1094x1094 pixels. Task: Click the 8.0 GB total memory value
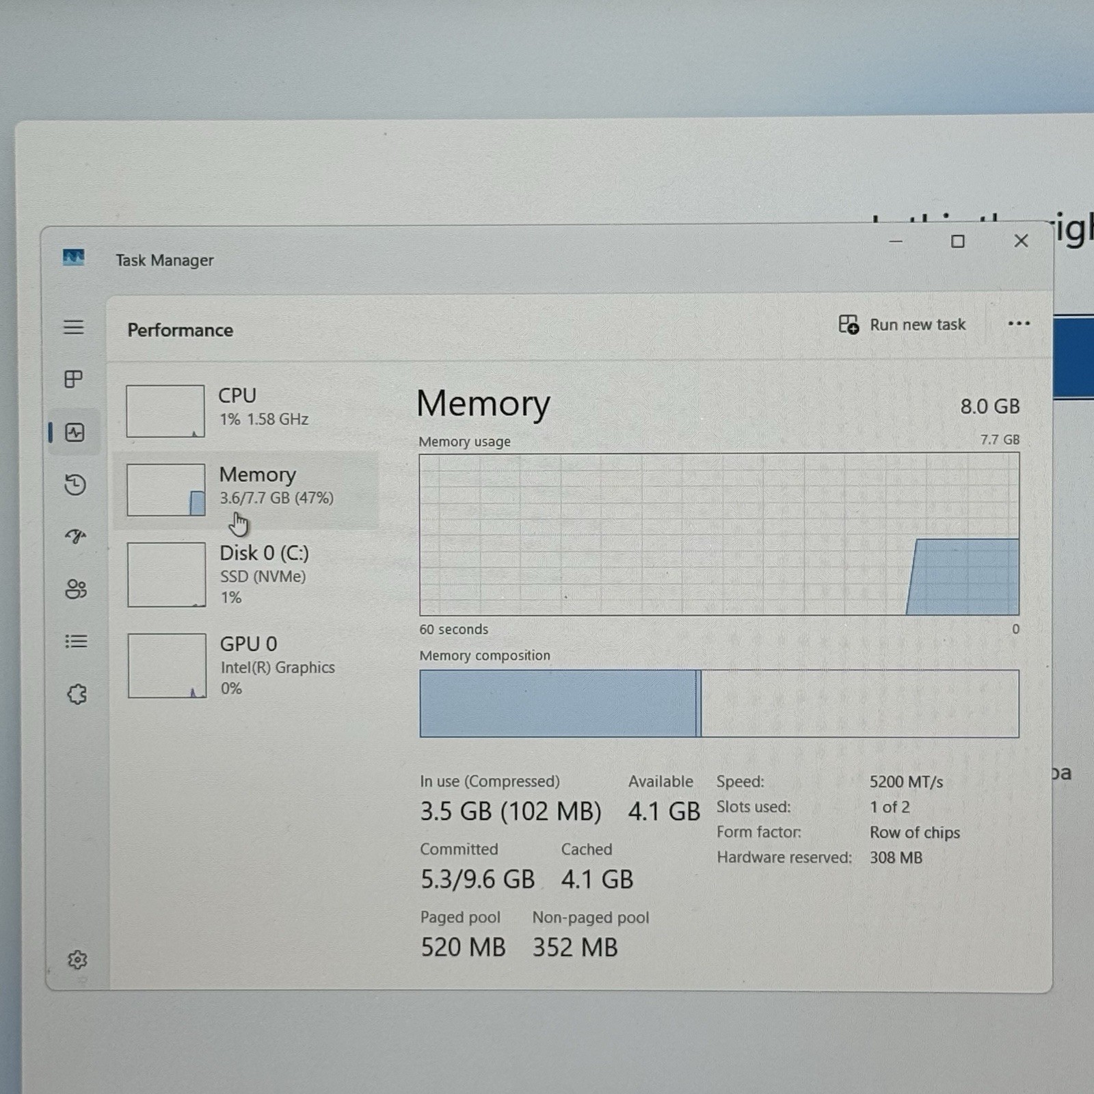click(989, 406)
